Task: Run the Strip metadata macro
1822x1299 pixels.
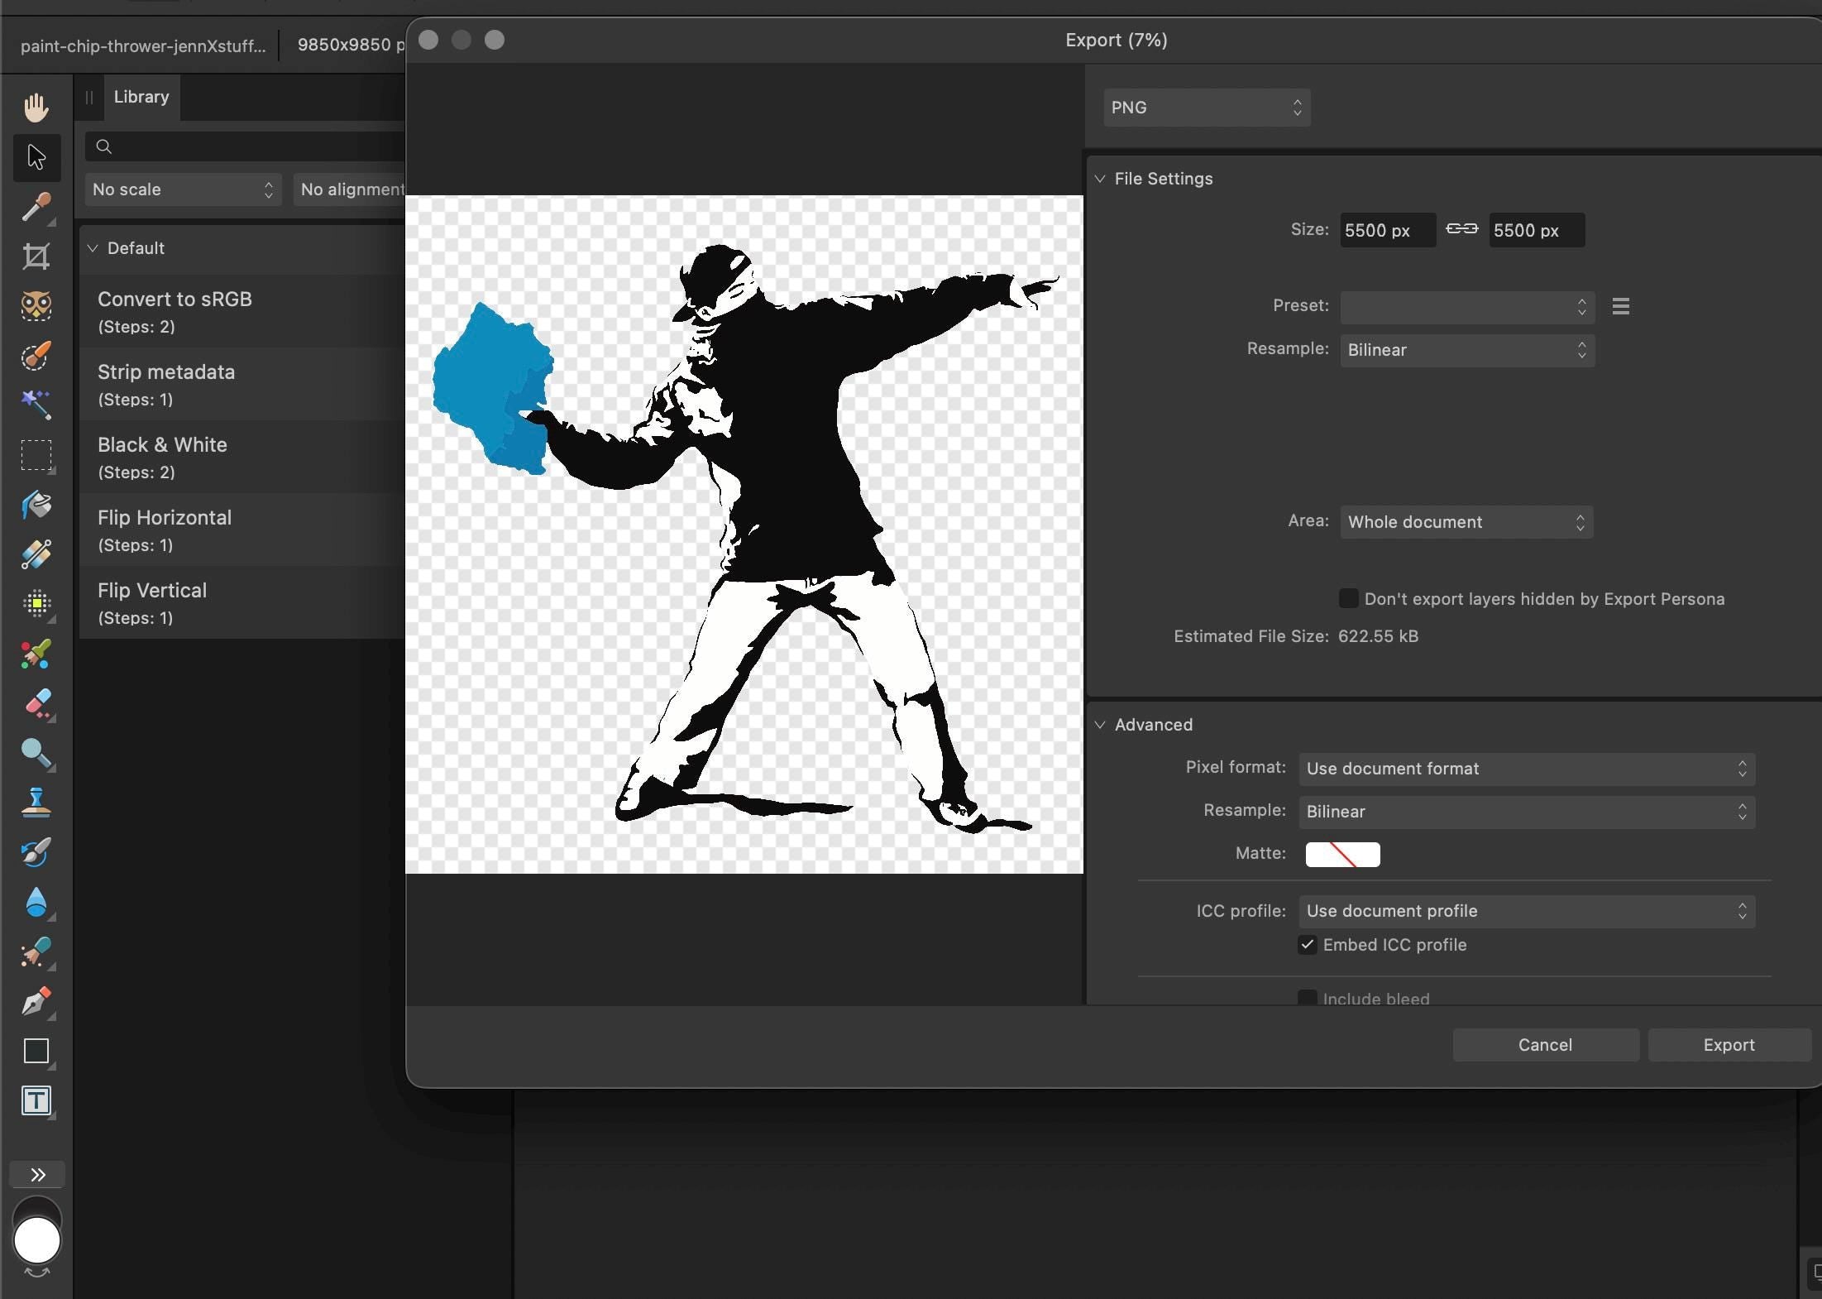Action: pos(242,385)
